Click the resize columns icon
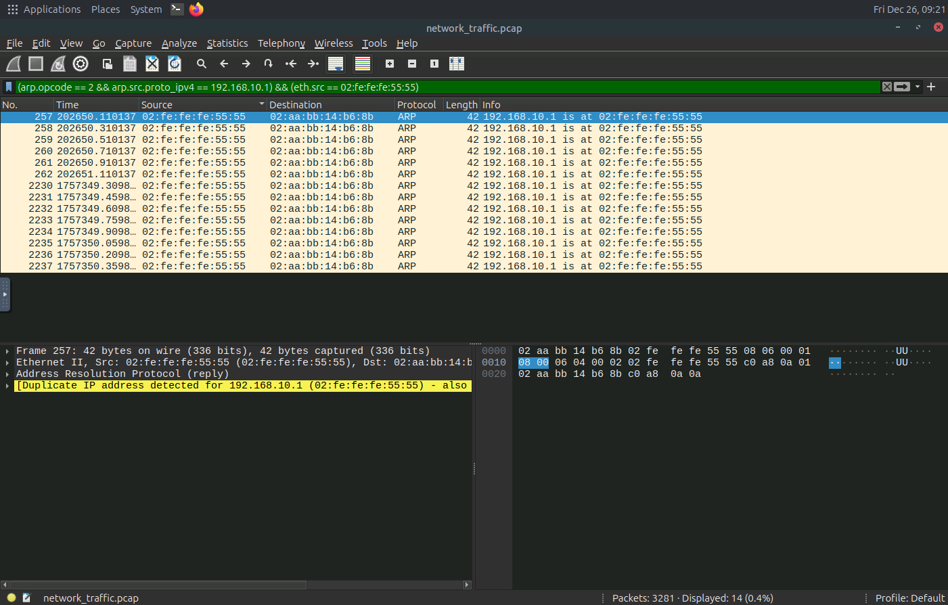 point(457,64)
